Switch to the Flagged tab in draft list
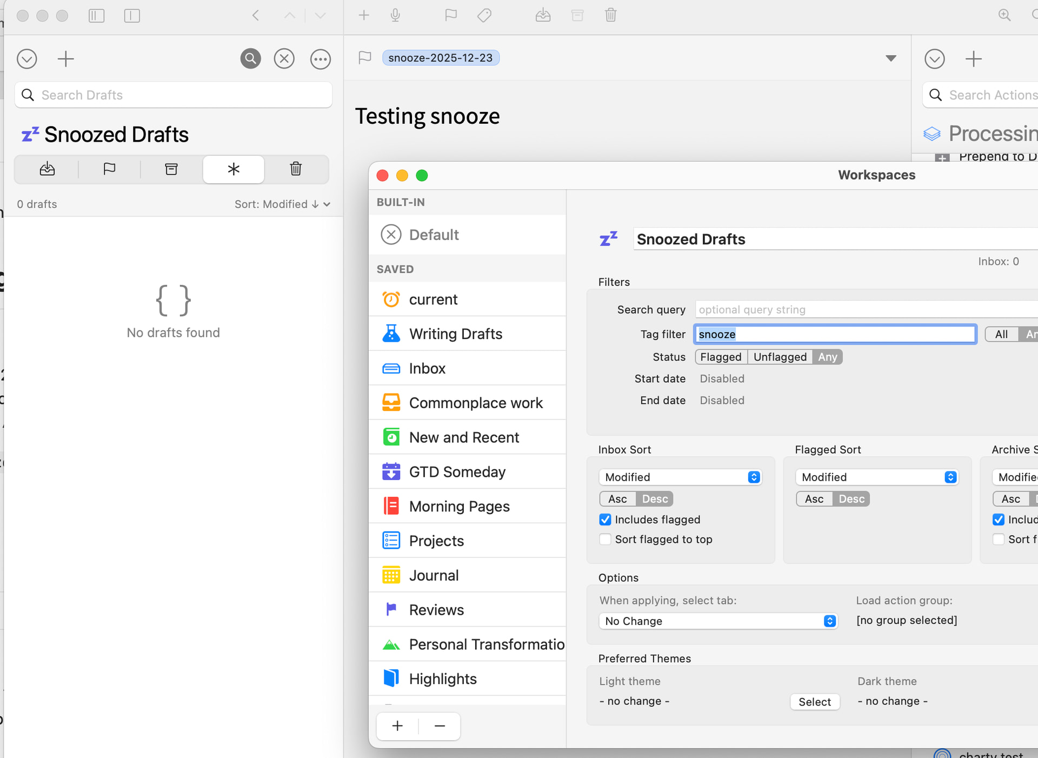 (x=109, y=169)
